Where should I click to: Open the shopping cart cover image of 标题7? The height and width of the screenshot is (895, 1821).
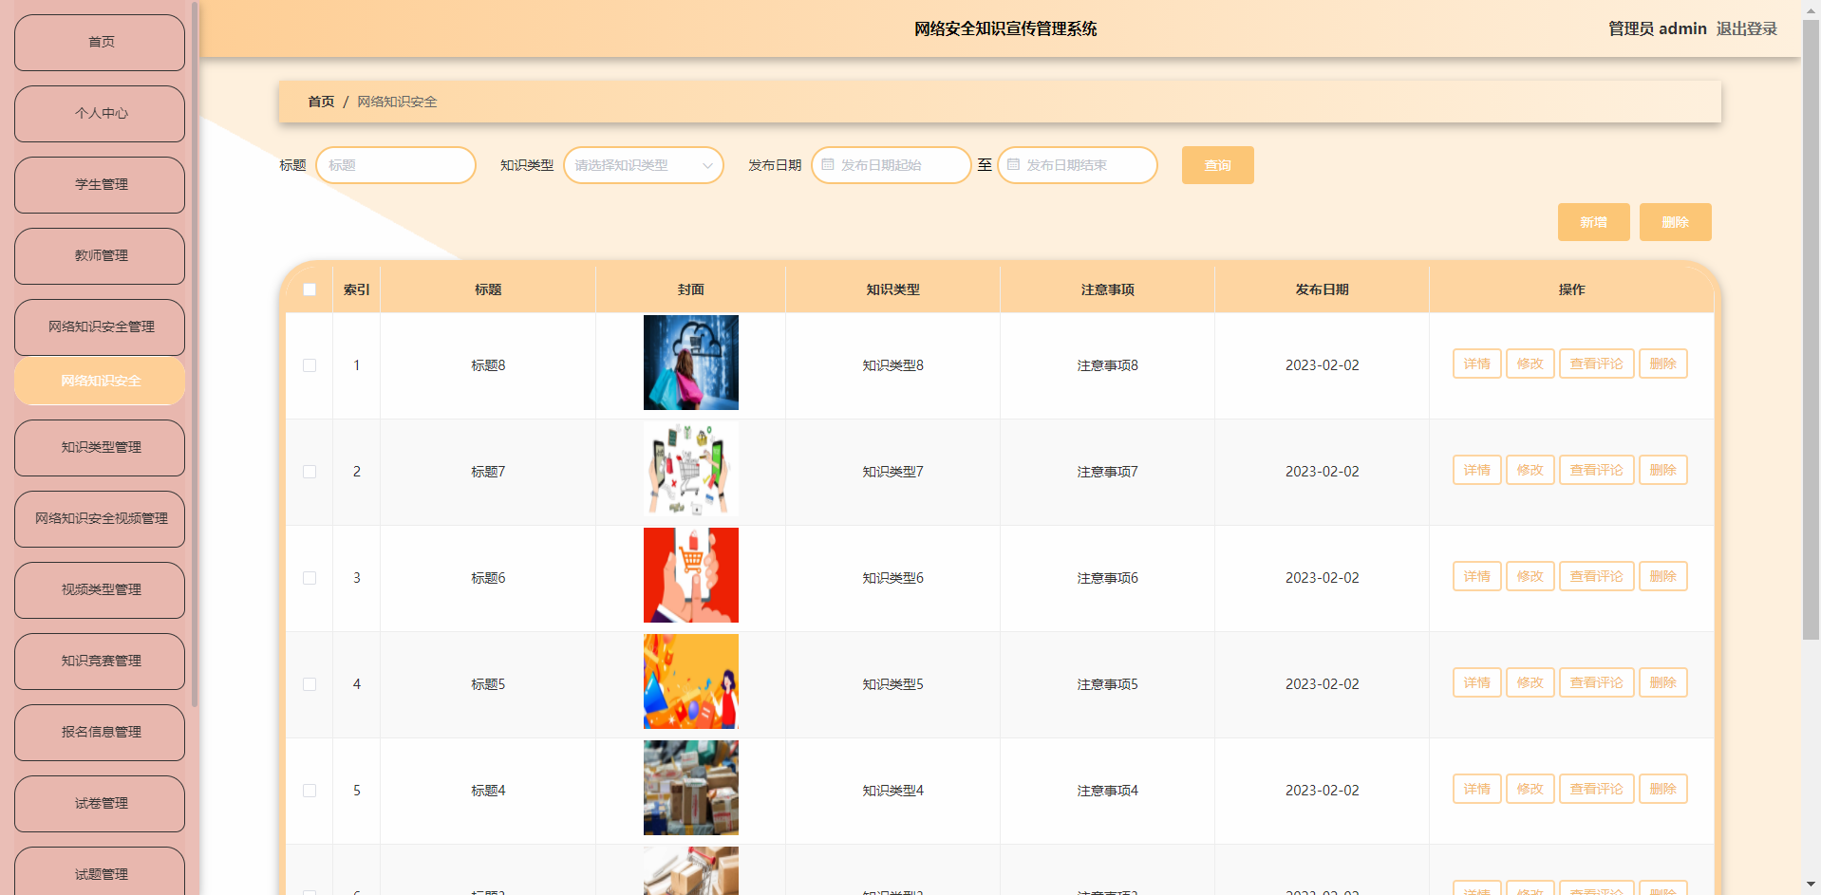click(x=690, y=470)
